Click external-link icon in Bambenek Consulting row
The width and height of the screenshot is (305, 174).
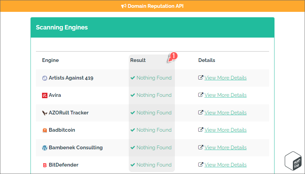201,147
